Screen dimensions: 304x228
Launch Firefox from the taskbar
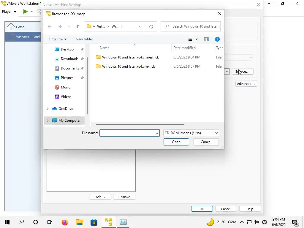pos(65,222)
